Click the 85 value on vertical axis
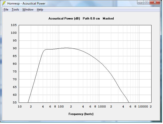163x124 pixels. click(x=15, y=56)
